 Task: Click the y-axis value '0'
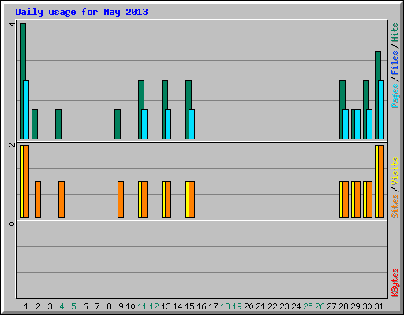point(12,224)
